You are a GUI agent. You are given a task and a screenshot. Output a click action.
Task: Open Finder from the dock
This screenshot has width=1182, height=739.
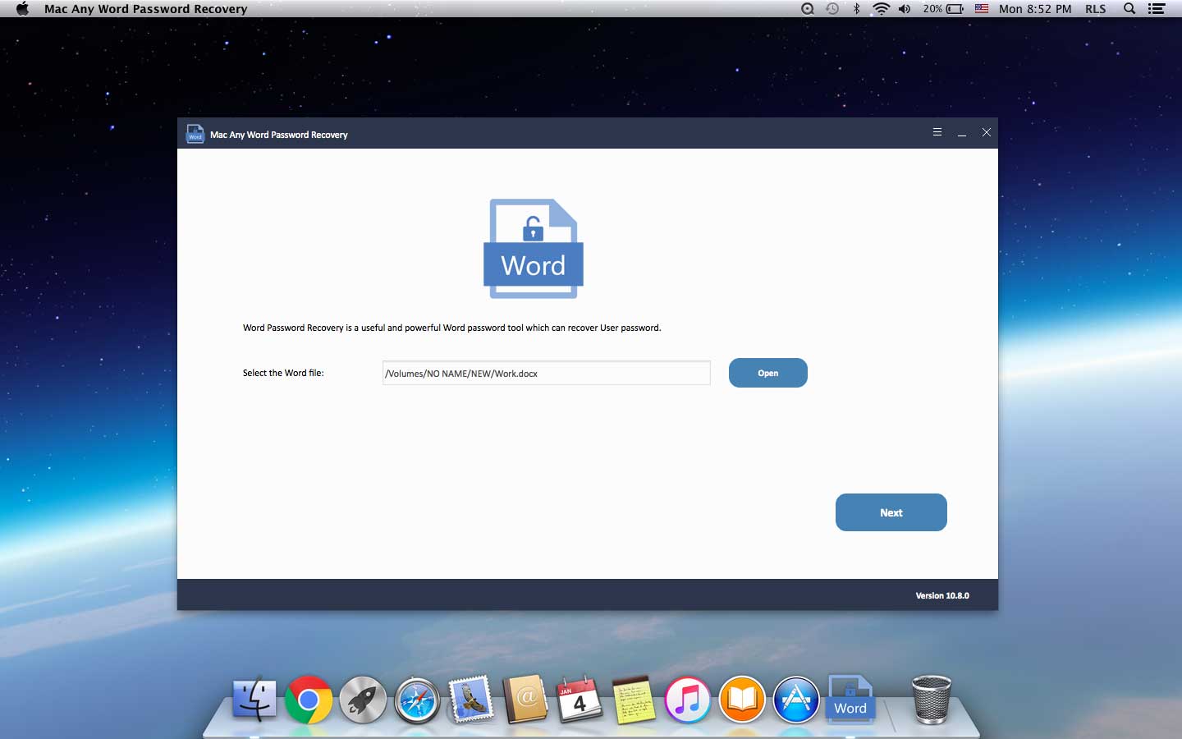pos(254,700)
